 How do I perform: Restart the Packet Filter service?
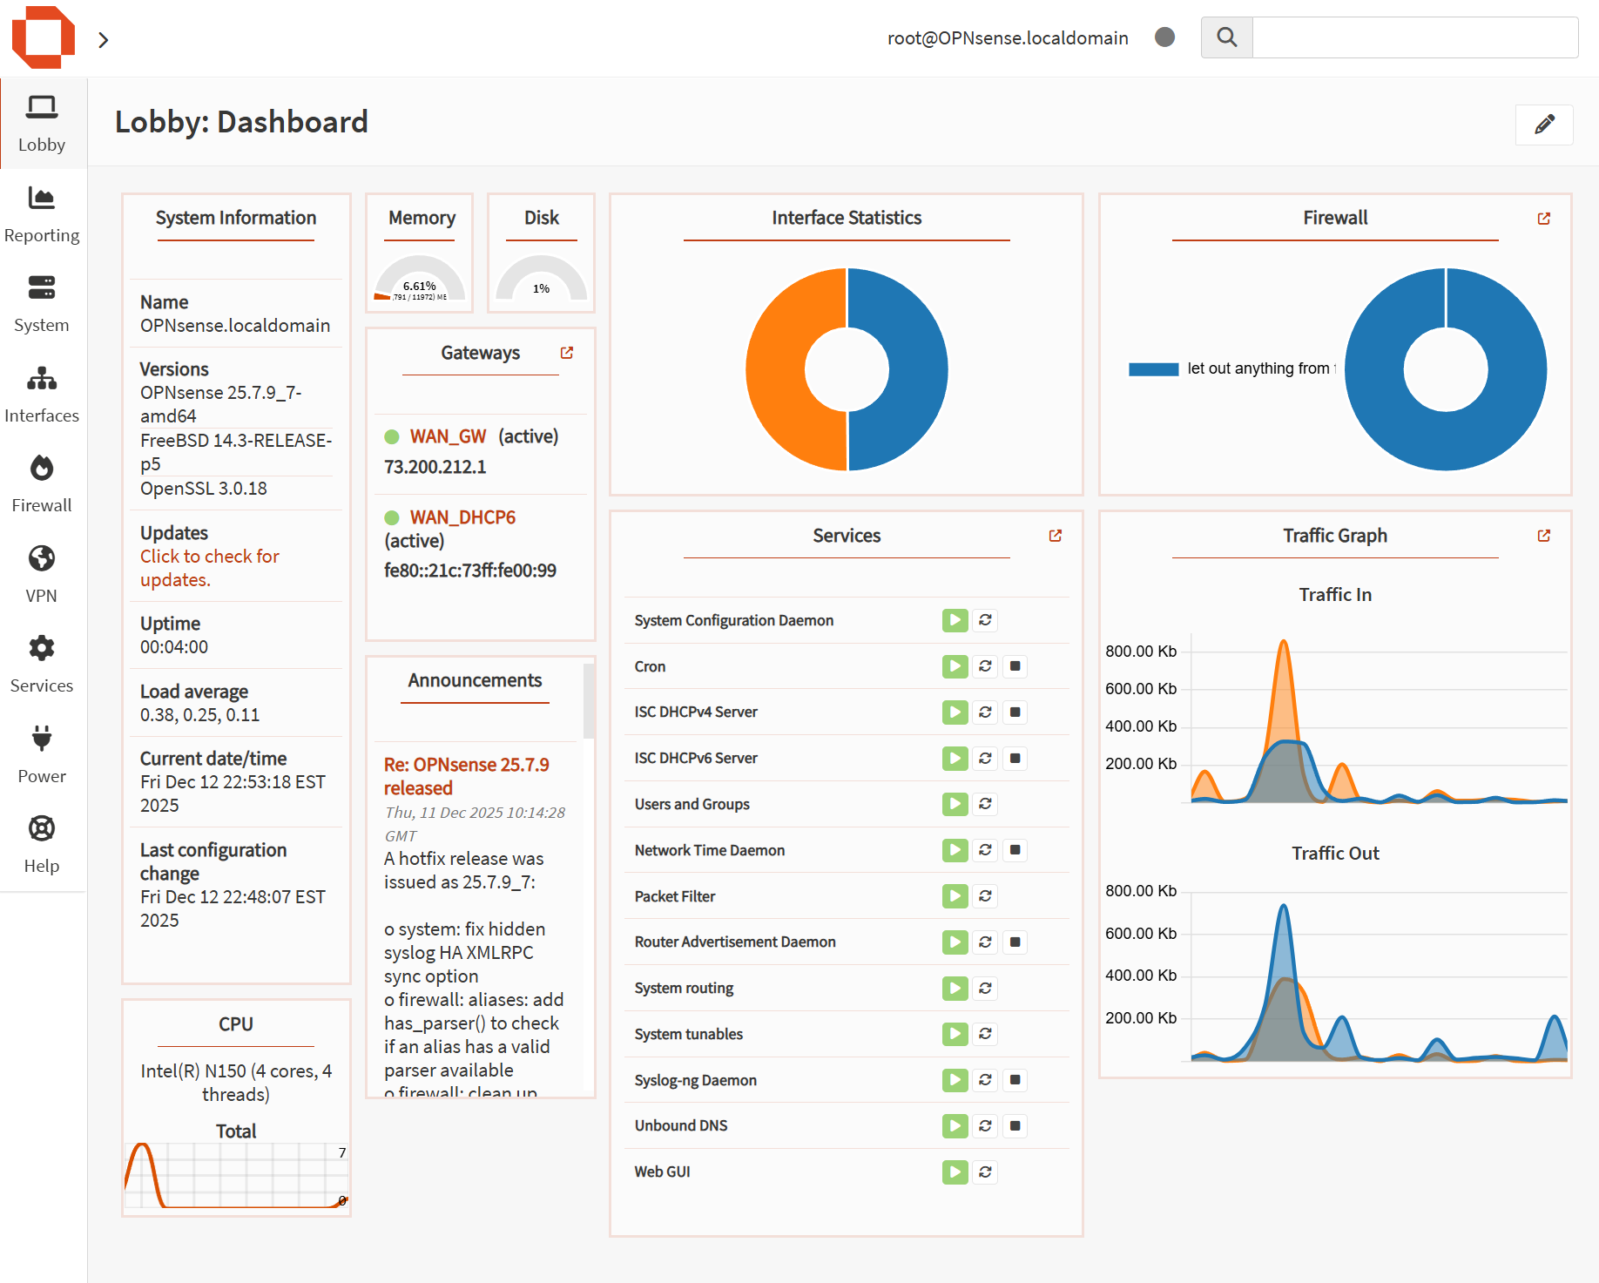point(985,896)
